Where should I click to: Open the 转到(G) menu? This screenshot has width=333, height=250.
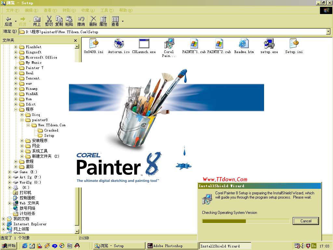coord(69,10)
